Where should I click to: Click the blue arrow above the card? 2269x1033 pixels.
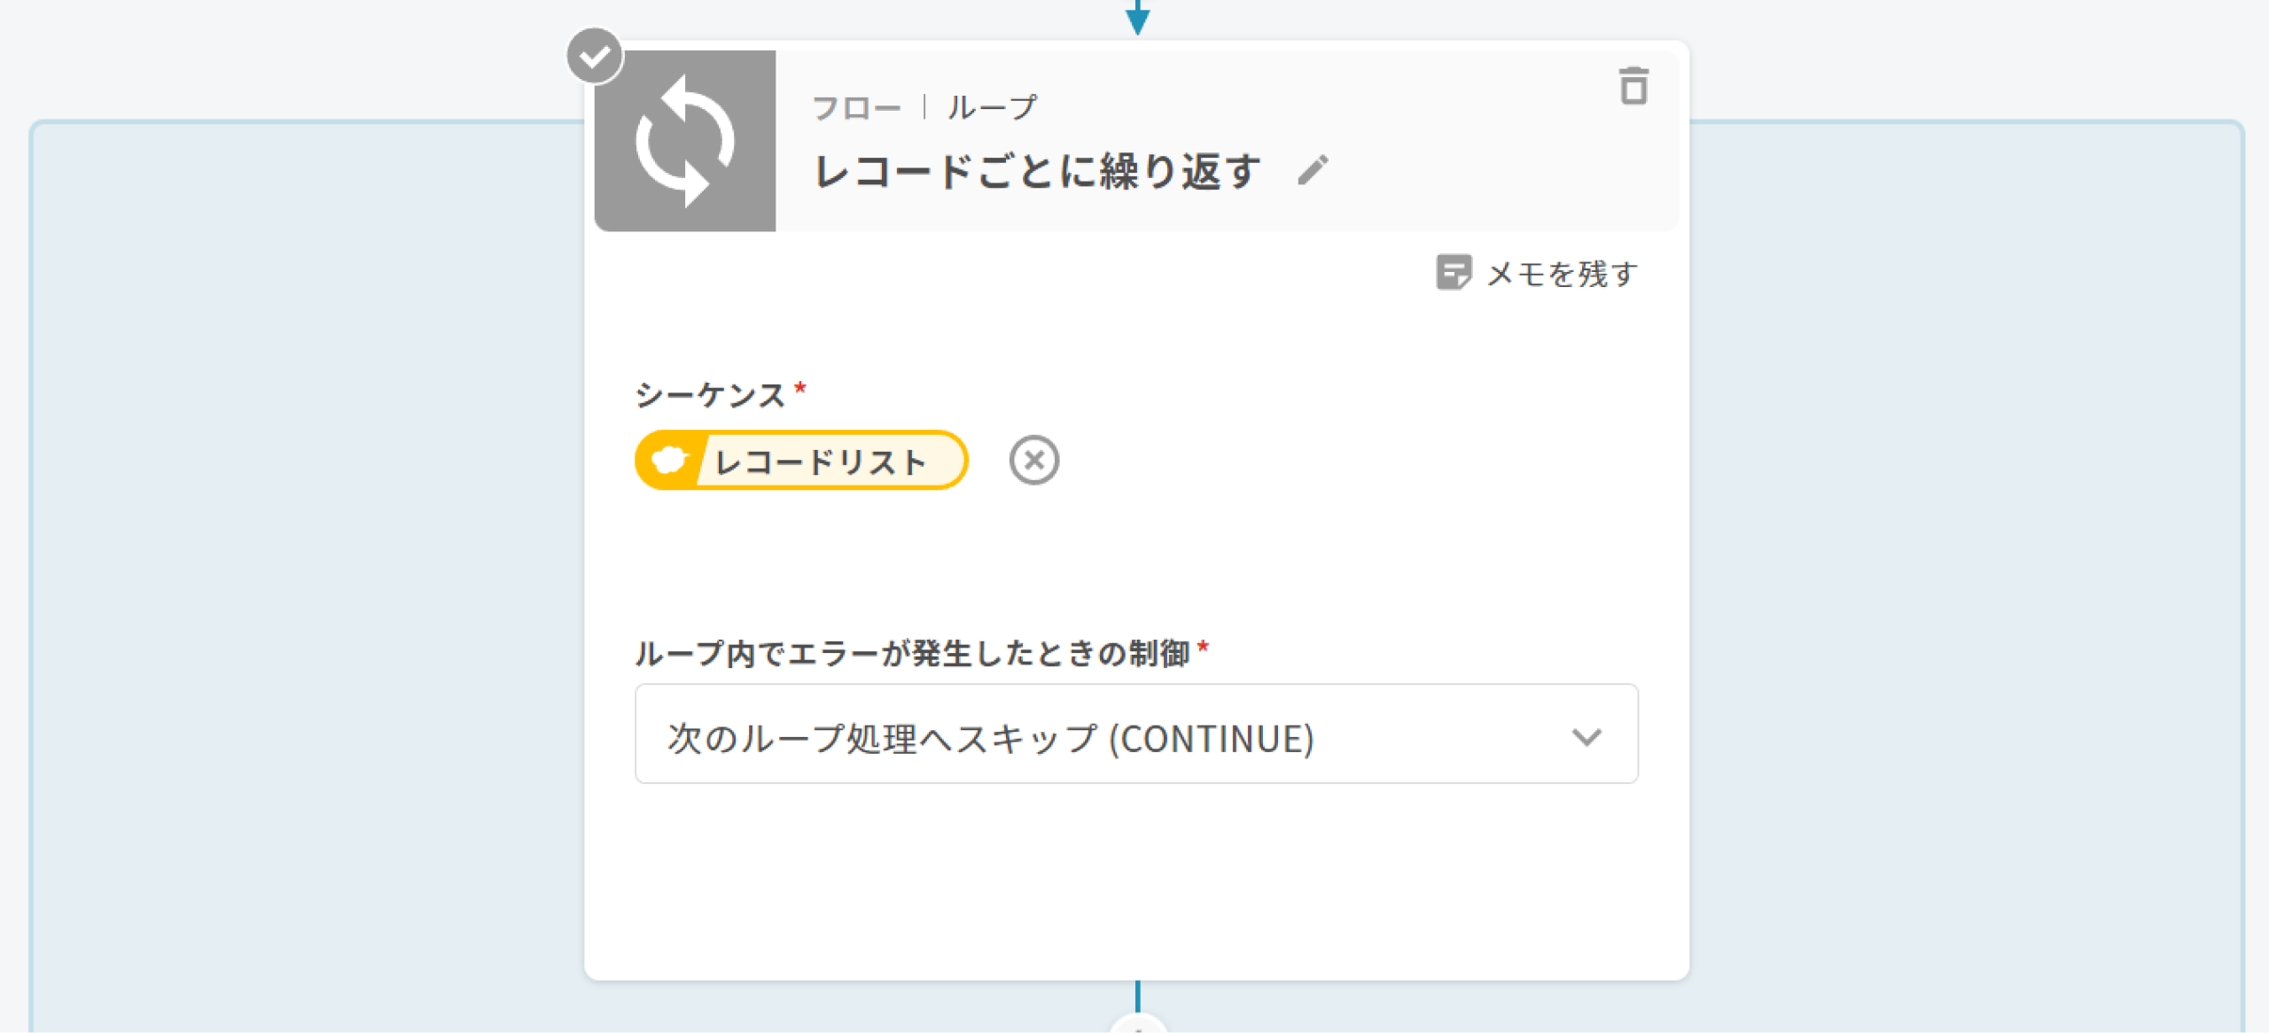pyautogui.click(x=1138, y=18)
